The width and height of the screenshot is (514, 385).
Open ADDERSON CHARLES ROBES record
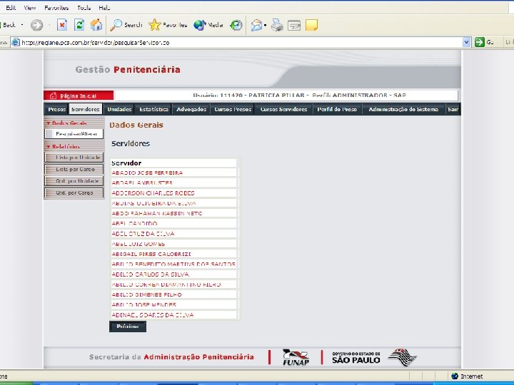click(x=153, y=193)
